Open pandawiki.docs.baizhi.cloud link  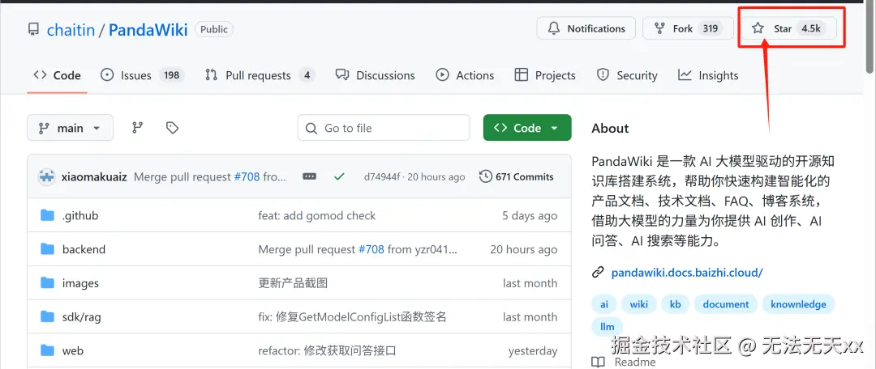pyautogui.click(x=687, y=273)
